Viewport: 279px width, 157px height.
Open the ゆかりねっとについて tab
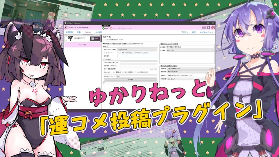pos(206,32)
